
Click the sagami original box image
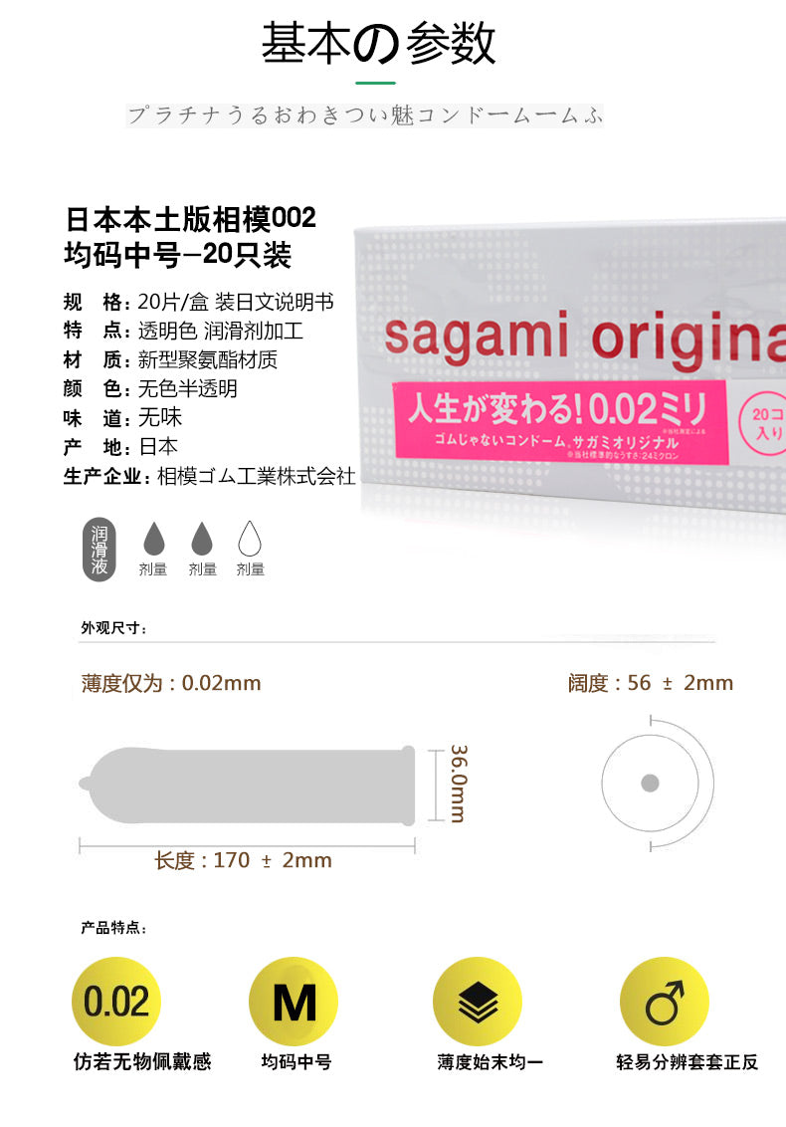click(x=570, y=368)
